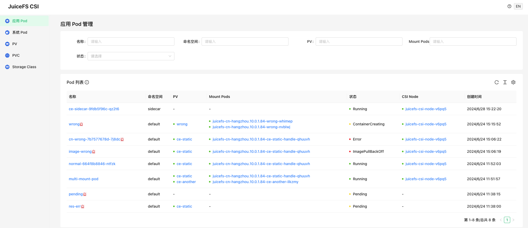Click the PVC sidebar icon
528x228 pixels.
[x=7, y=55]
